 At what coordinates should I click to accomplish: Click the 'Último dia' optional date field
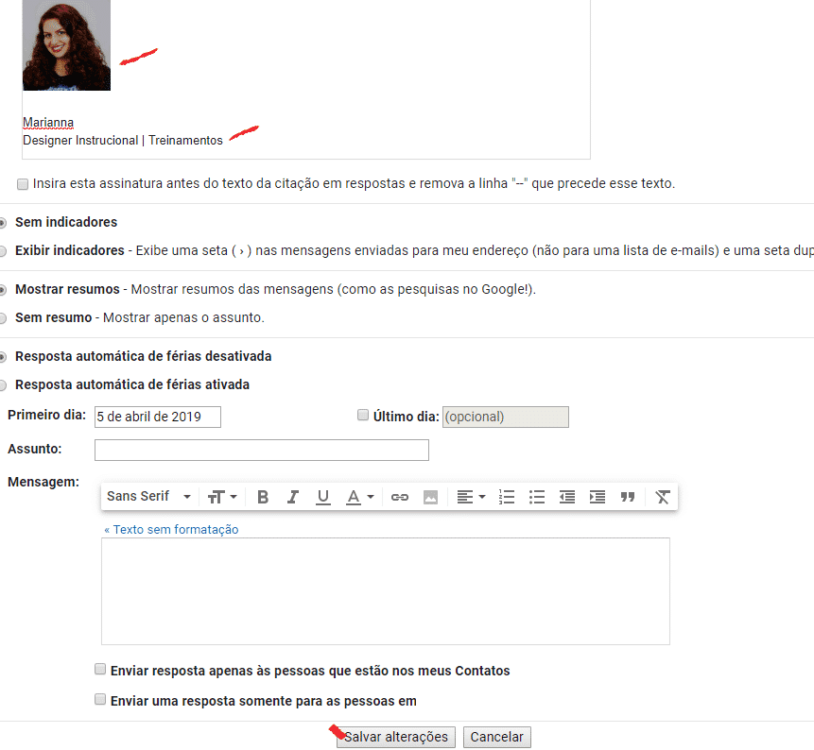[x=506, y=417]
